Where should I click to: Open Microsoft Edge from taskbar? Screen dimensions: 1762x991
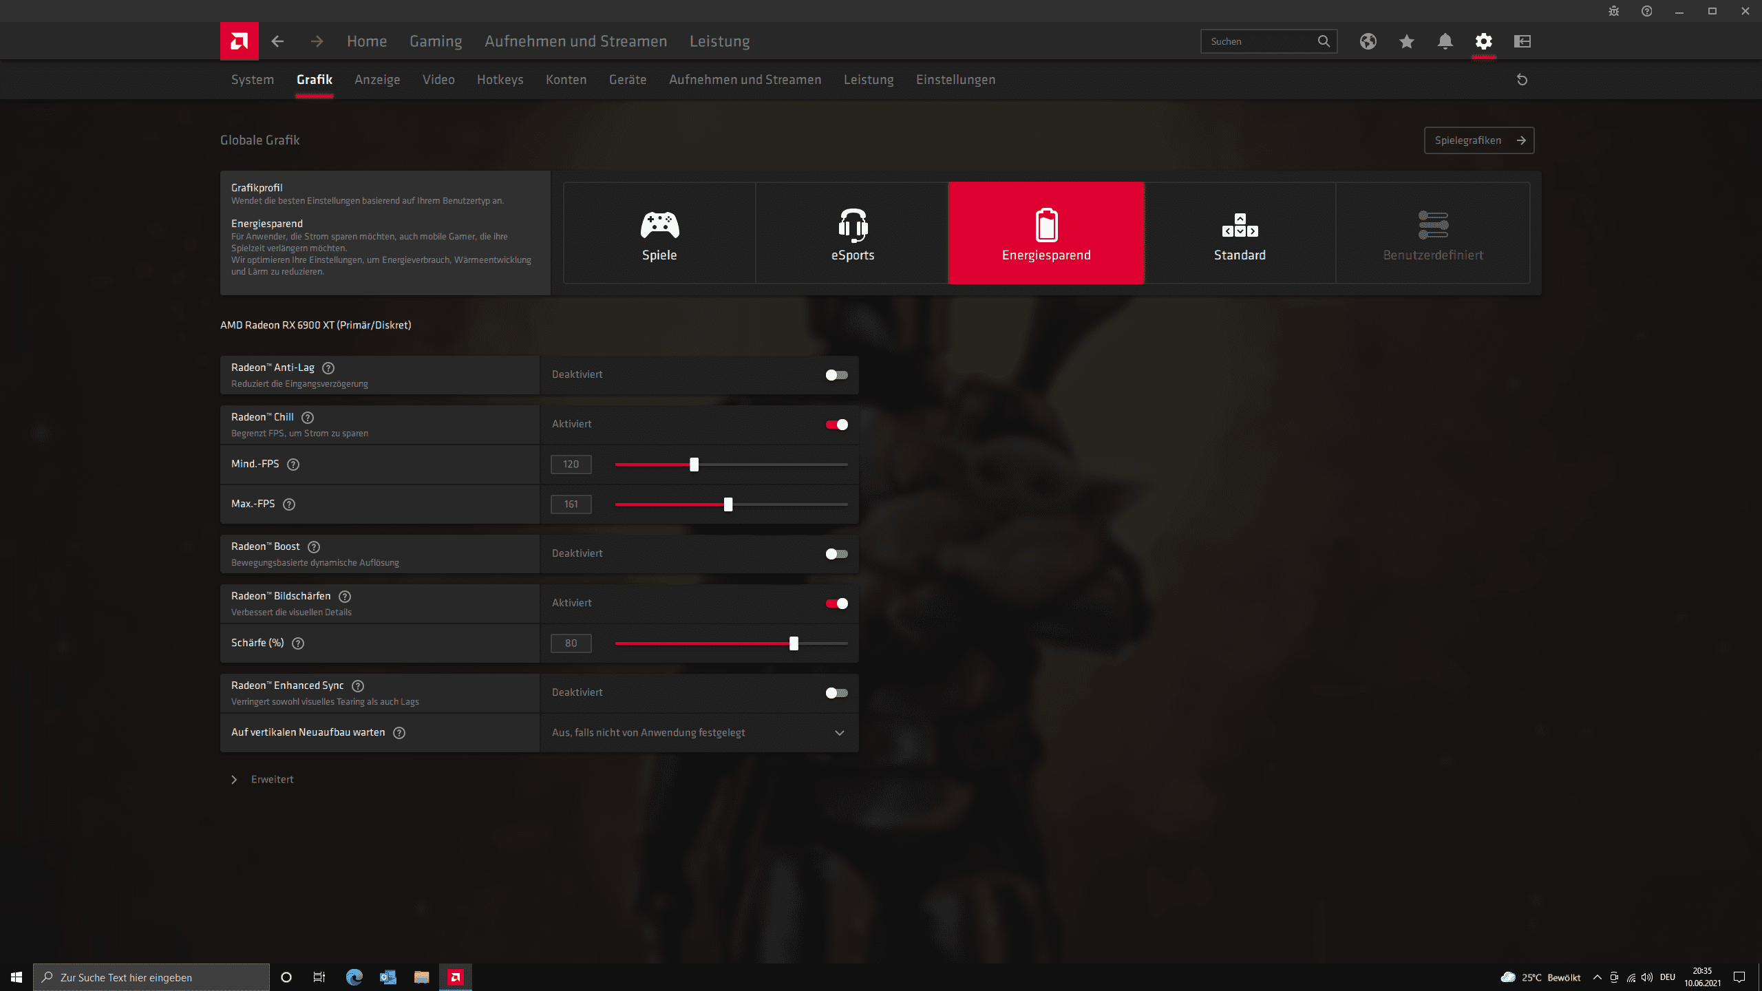pos(354,977)
